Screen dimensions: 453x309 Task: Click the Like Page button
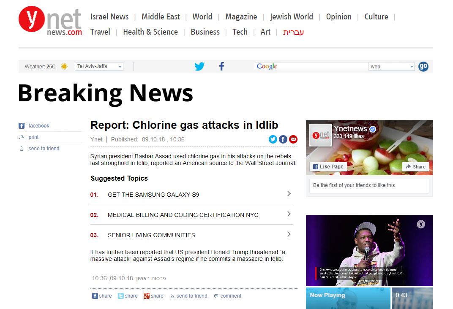point(328,167)
